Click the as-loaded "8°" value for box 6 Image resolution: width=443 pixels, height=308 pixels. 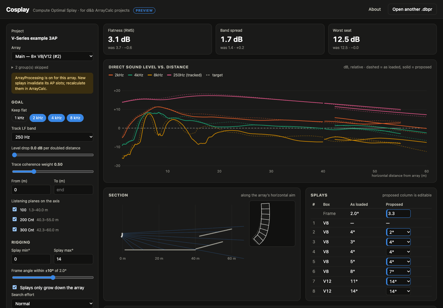pyautogui.click(x=353, y=271)
